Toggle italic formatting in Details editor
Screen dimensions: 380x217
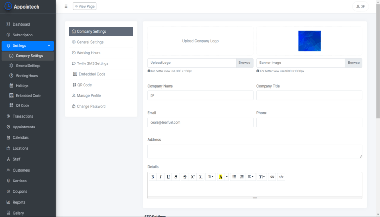pos(160,177)
